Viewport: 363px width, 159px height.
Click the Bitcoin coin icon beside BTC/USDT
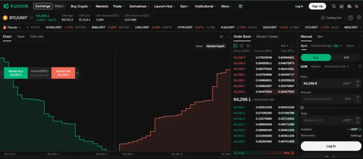click(5, 18)
